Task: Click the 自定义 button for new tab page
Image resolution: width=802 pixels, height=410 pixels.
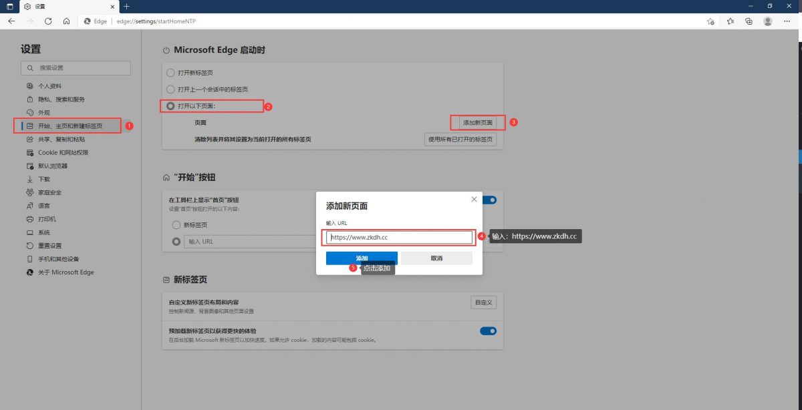Action: [x=483, y=302]
